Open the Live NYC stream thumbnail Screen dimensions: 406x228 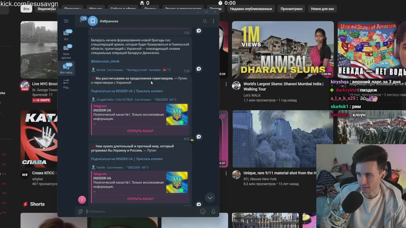[x=39, y=50]
